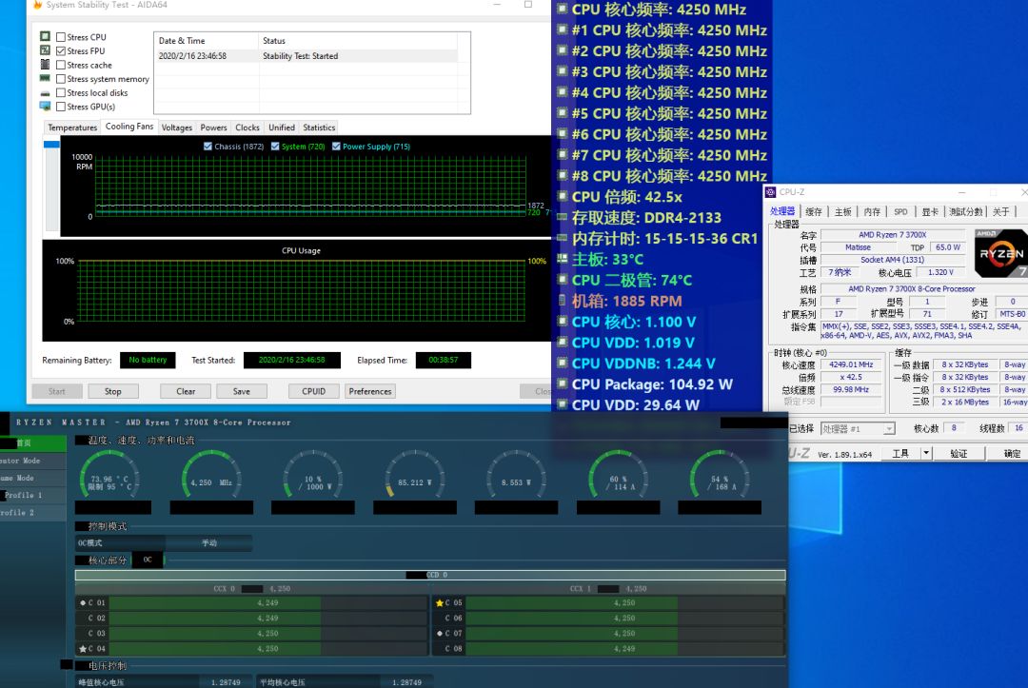Click the Ryzen logo in CPU-Z

coord(1000,253)
